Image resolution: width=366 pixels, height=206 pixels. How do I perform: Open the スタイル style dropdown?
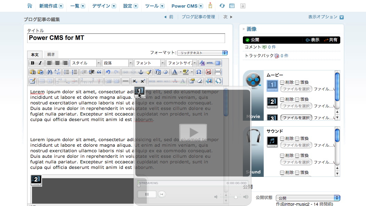(x=86, y=63)
